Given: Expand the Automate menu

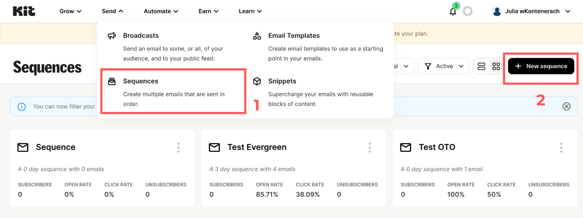Looking at the screenshot, I should [x=161, y=11].
